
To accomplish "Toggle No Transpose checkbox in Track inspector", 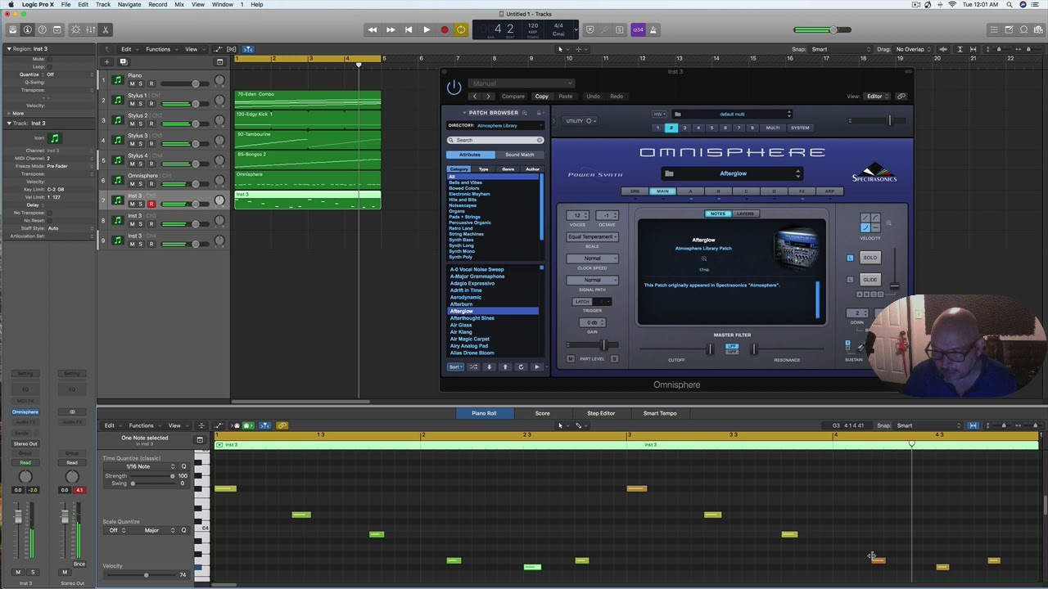I will coord(49,213).
